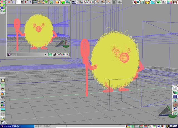This screenshot has width=178, height=128.
Task: Click the green wireframe cube icon in Camera panel
Action: (x=50, y=55)
